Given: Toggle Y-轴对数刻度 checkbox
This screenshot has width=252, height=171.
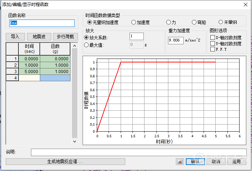Looking at the screenshot, I should coord(212,44).
